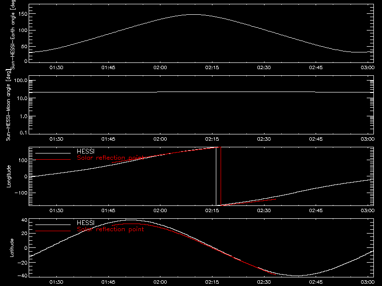Click 02:15 time label under Longitude plot

tap(212, 211)
